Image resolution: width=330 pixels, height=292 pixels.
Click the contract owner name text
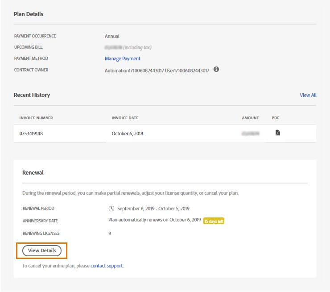tap(157, 71)
